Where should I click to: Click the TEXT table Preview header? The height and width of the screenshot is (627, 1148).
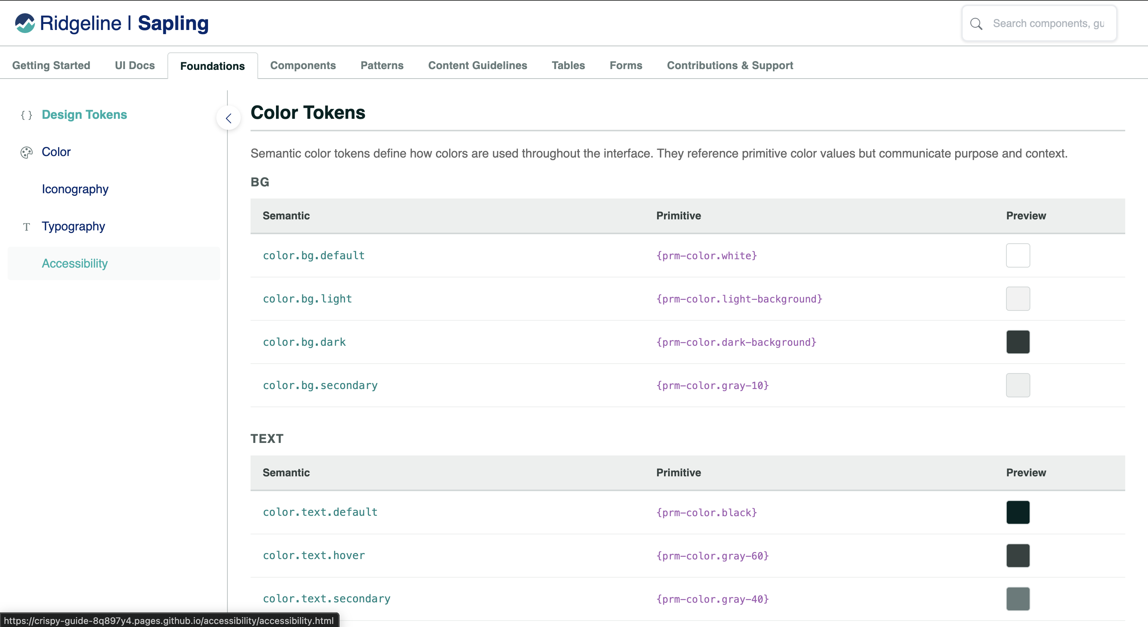tap(1026, 473)
